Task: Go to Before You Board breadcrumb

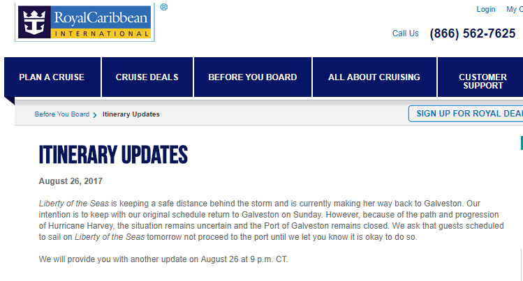Action: [x=62, y=114]
